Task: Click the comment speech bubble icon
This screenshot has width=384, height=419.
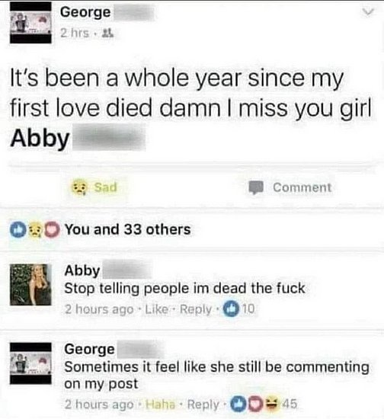Action: coord(256,187)
